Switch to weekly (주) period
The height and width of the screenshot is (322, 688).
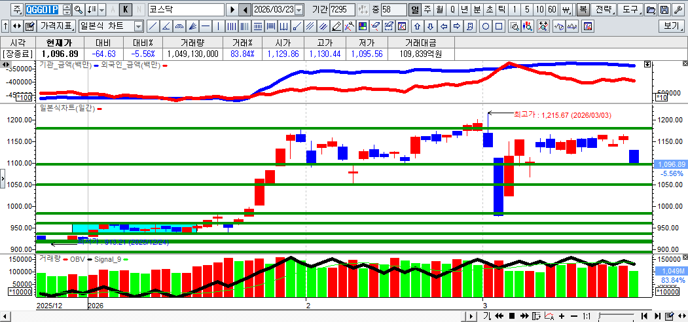pyautogui.click(x=427, y=10)
